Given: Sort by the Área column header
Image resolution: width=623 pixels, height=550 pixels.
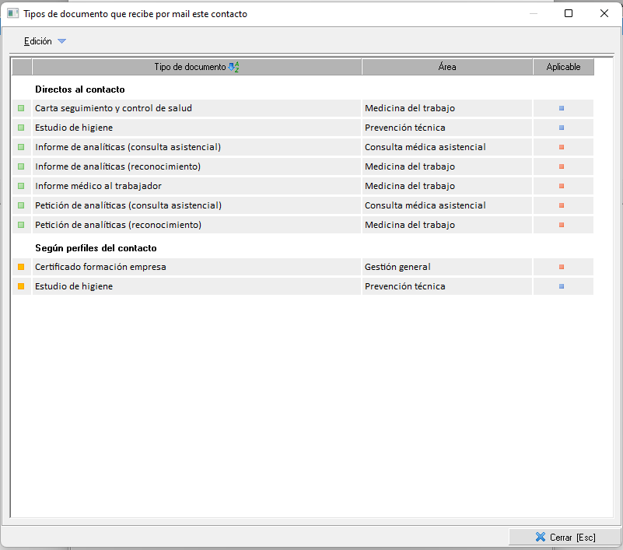Looking at the screenshot, I should [447, 68].
